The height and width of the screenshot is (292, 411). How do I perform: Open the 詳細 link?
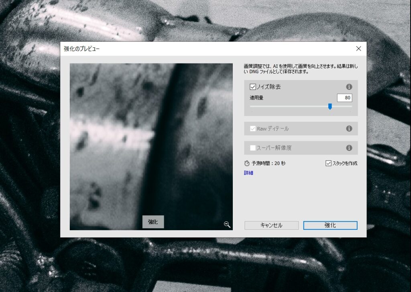[248, 173]
